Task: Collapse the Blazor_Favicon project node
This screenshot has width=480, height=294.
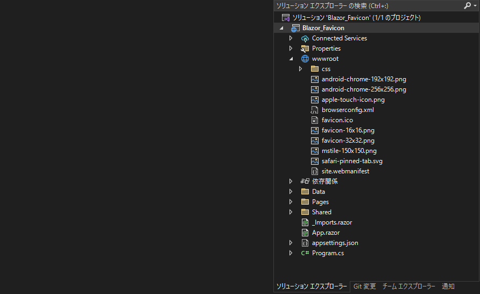Action: click(281, 28)
